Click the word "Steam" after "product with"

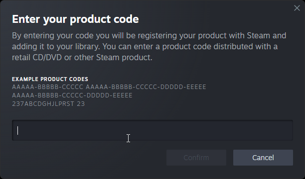tap(259, 35)
